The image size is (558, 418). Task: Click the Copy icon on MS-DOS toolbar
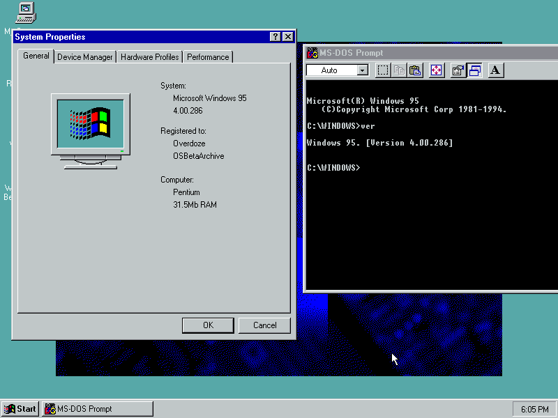(398, 70)
